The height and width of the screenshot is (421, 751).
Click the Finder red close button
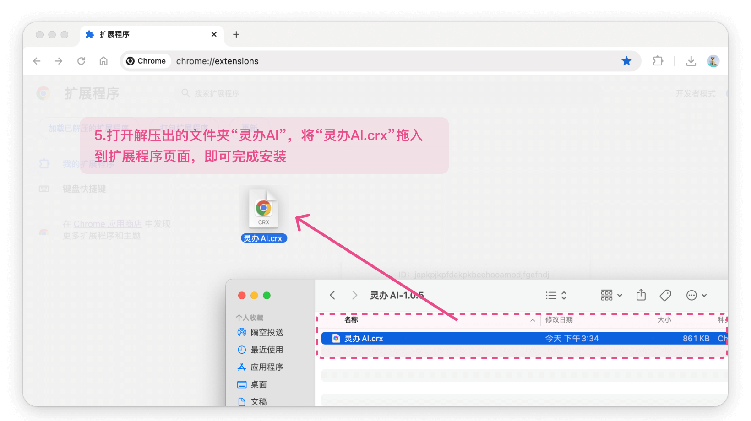(242, 296)
